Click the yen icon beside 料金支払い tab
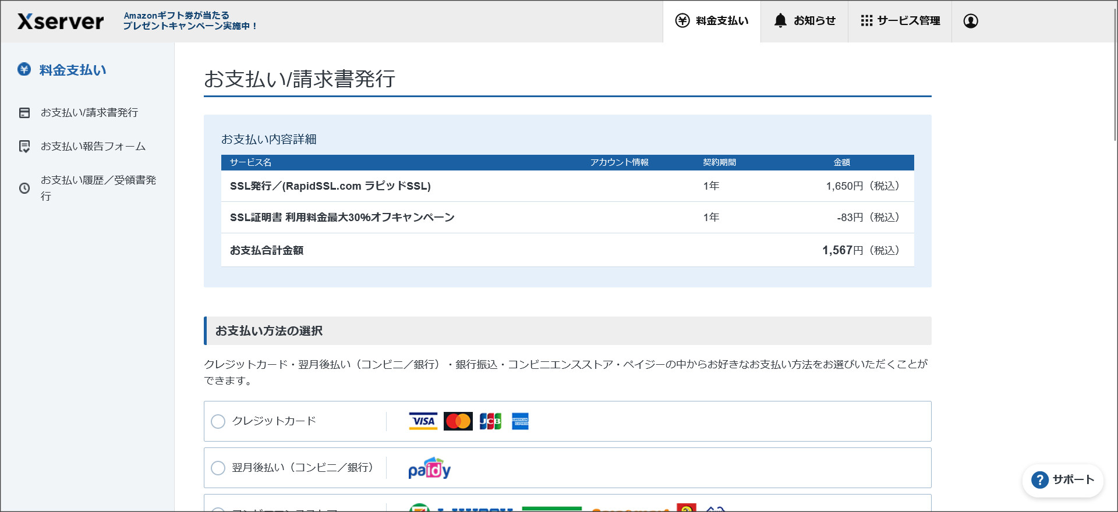The width and height of the screenshot is (1118, 512). click(x=682, y=21)
